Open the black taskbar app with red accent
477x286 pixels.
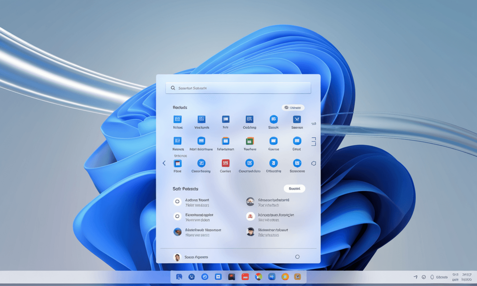(231, 276)
